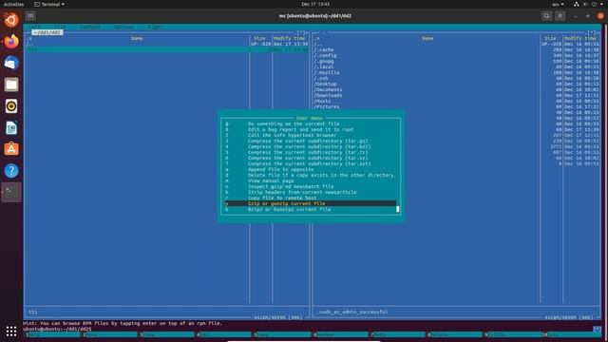The width and height of the screenshot is (608, 342).
Task: Click the right panel Size column header
Action: coord(550,38)
